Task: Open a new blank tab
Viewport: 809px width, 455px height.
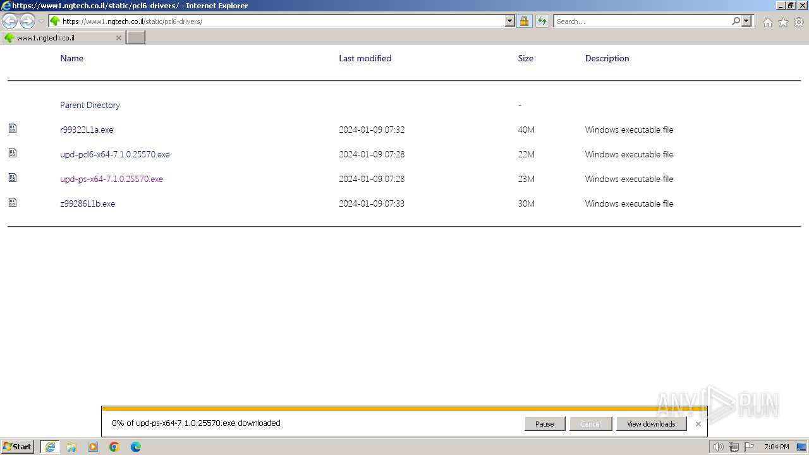Action: pos(136,38)
